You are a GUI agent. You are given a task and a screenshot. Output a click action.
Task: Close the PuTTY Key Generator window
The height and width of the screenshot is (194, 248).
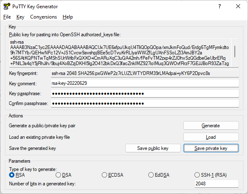pyautogui.click(x=238, y=6)
